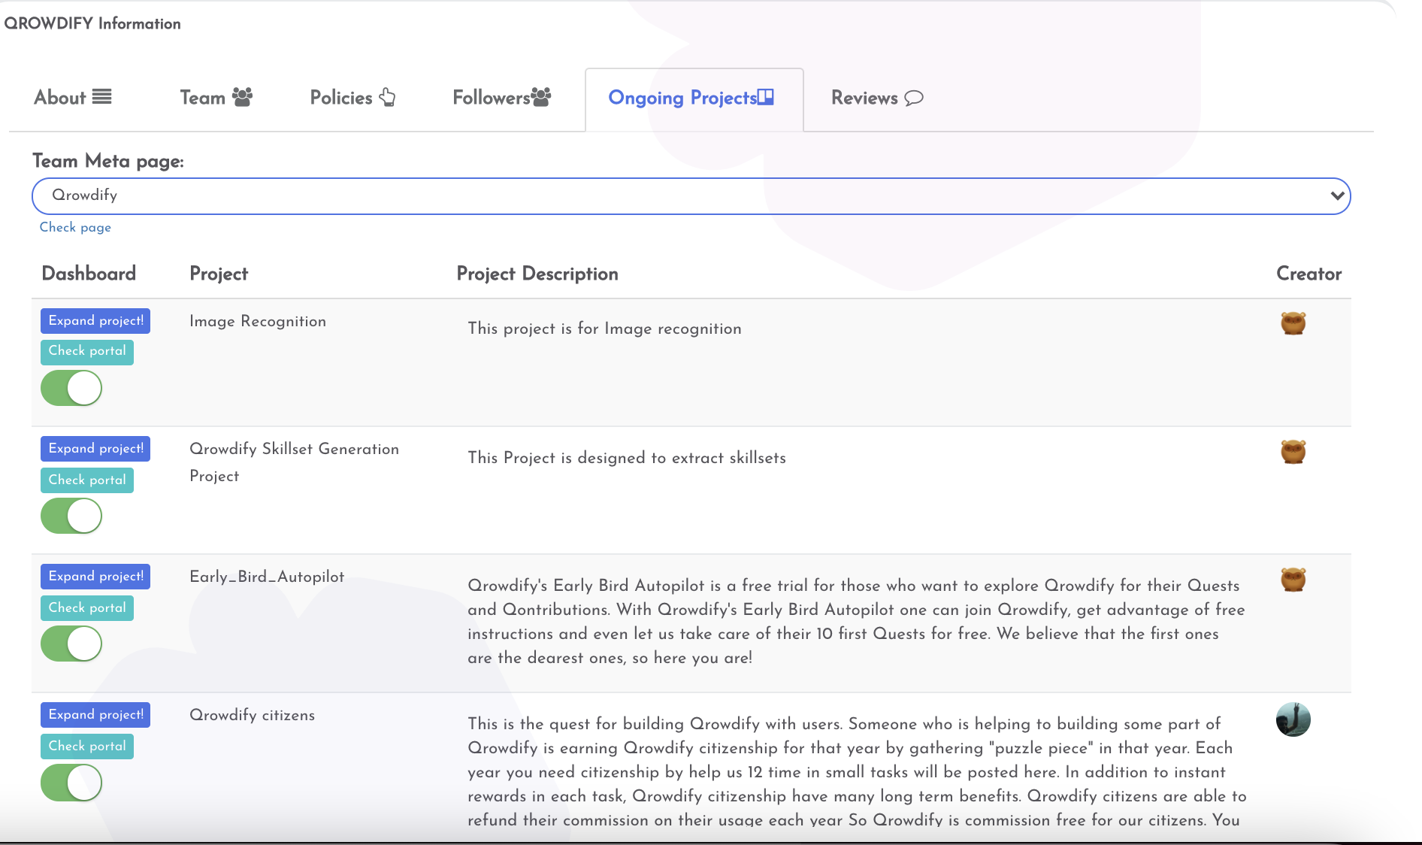
Task: Check portal for Image Recognition
Action: click(87, 352)
